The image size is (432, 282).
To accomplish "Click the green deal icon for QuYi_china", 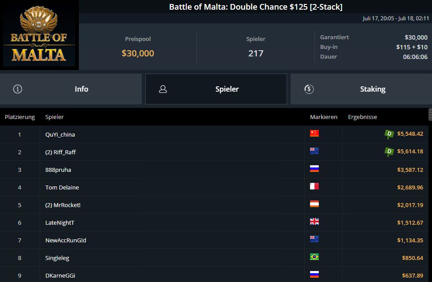I will (x=389, y=134).
